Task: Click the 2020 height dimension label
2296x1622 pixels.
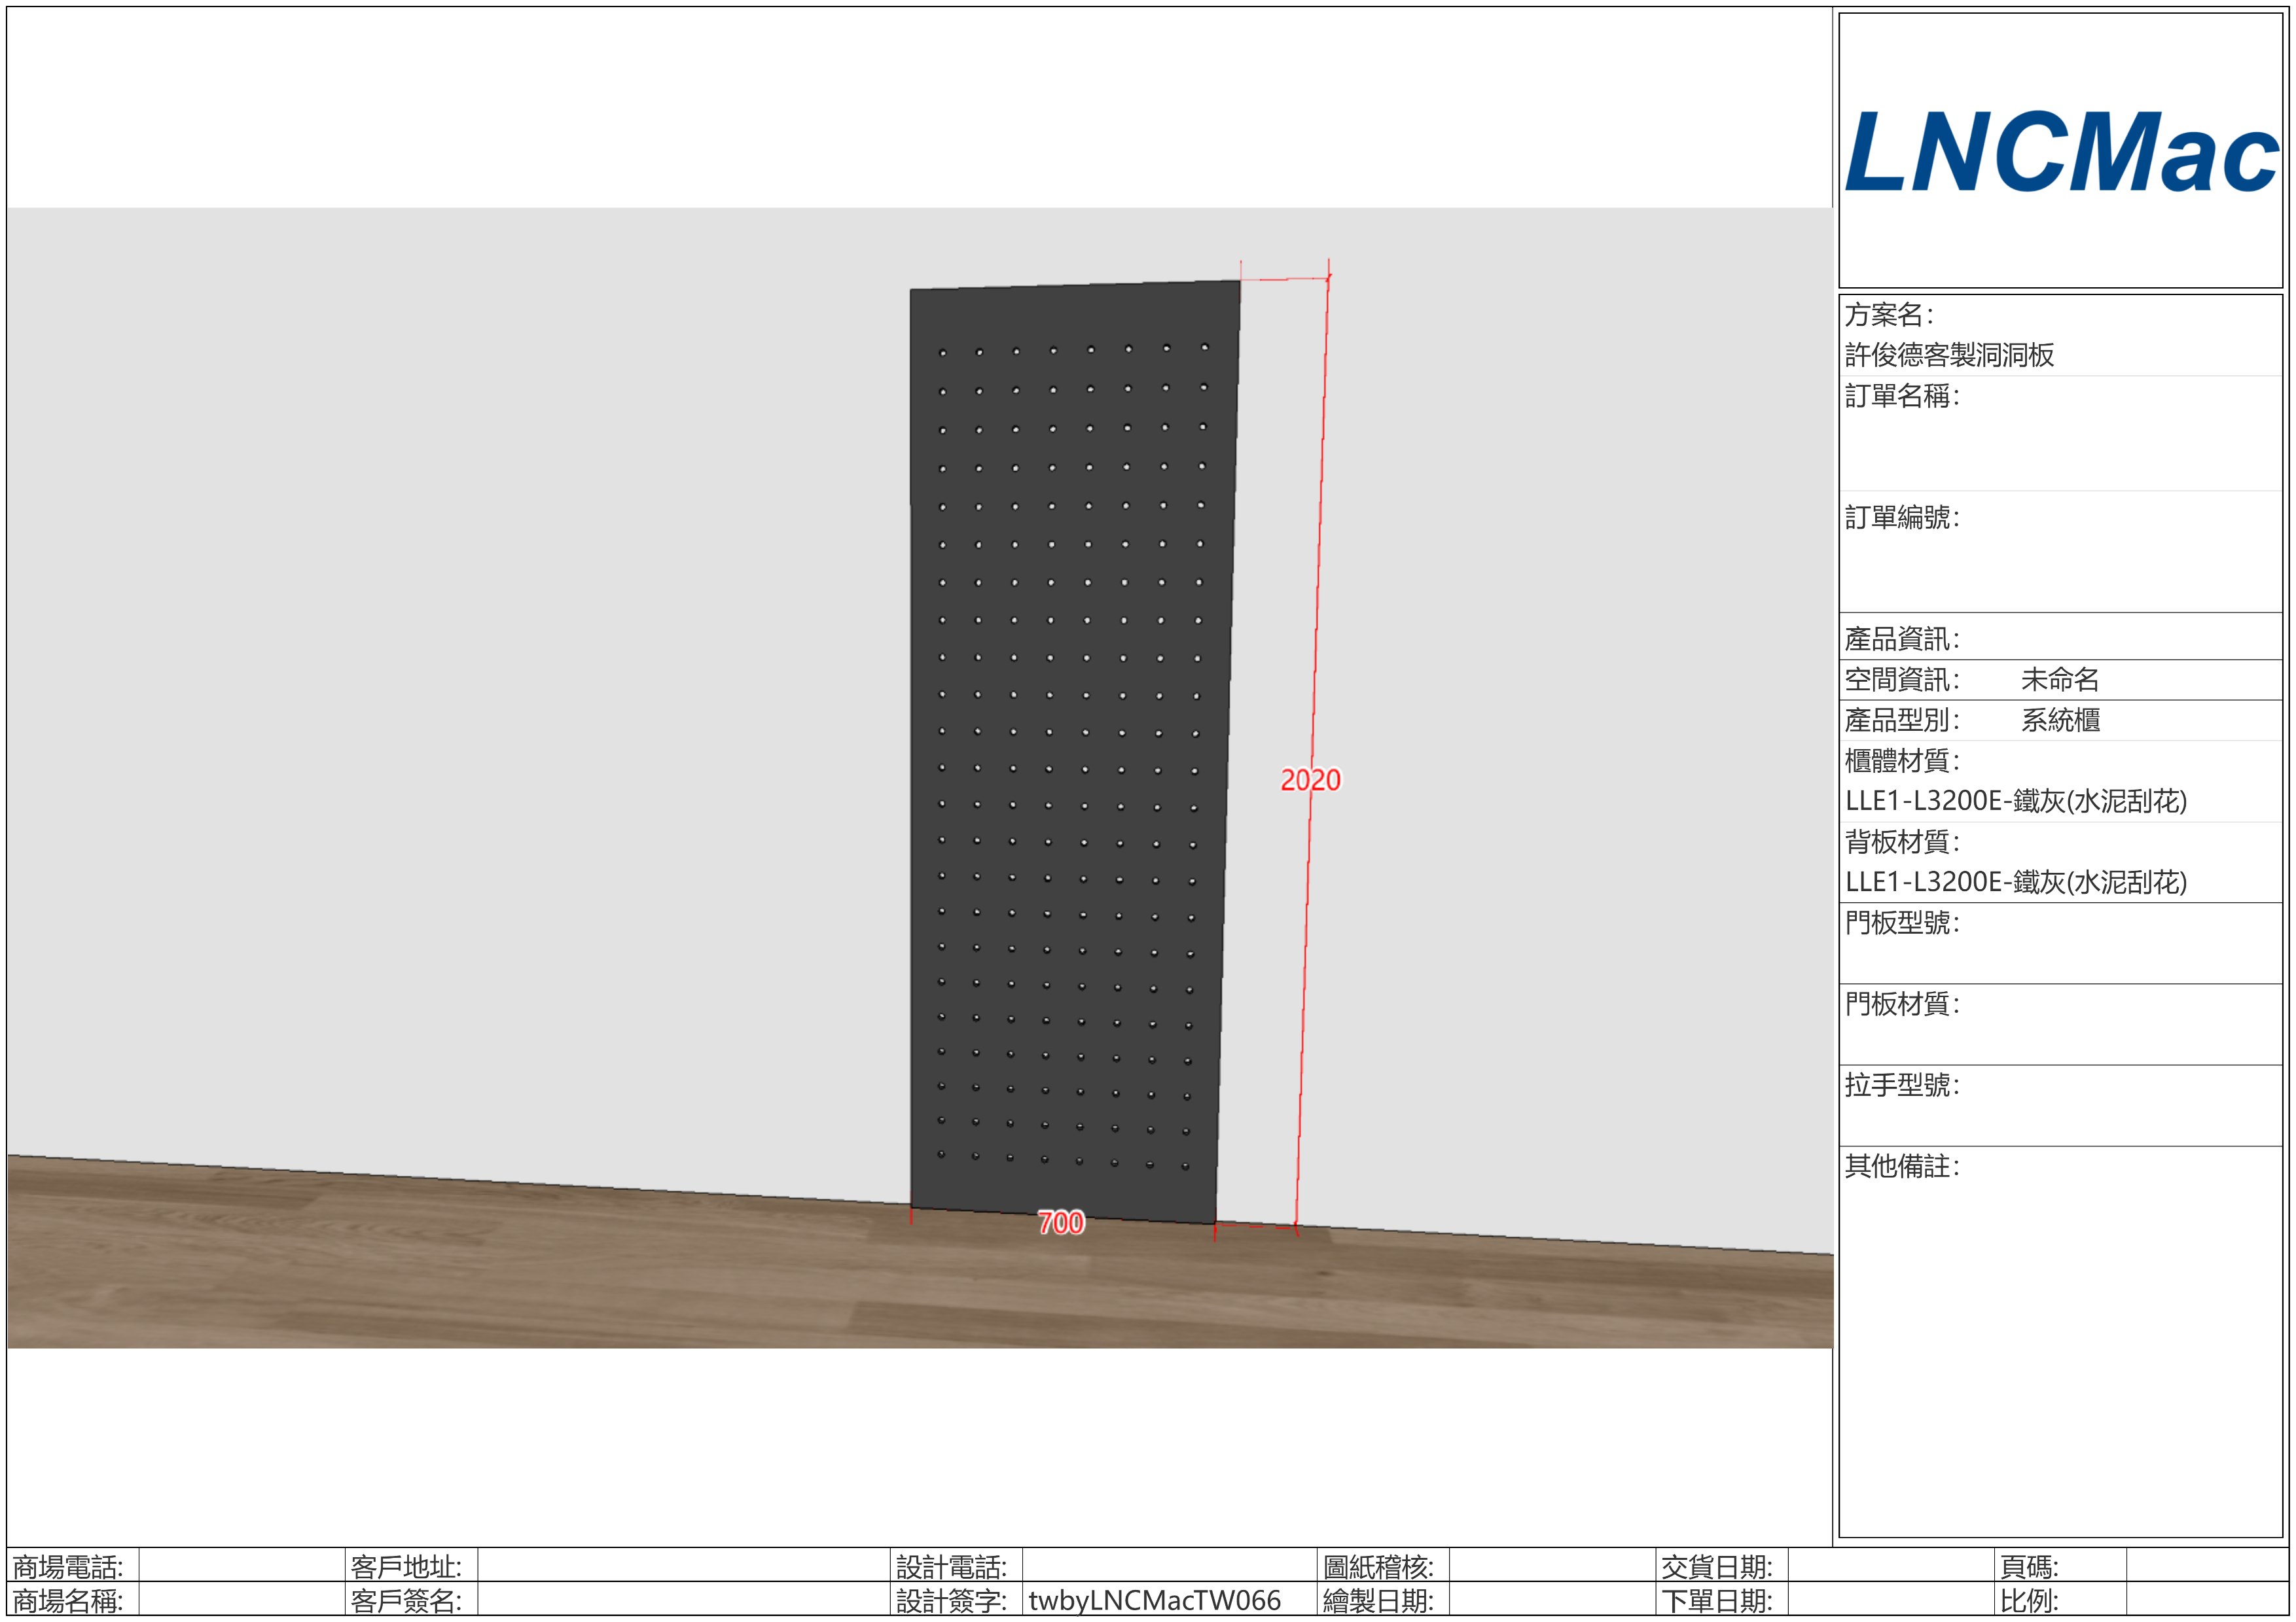Action: 1310,779
